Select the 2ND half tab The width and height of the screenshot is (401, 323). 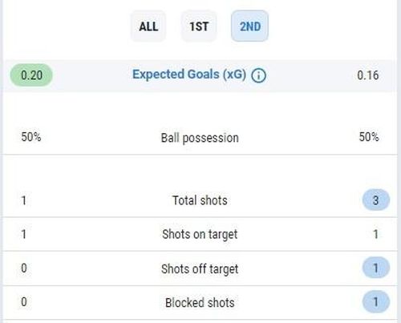tap(249, 26)
